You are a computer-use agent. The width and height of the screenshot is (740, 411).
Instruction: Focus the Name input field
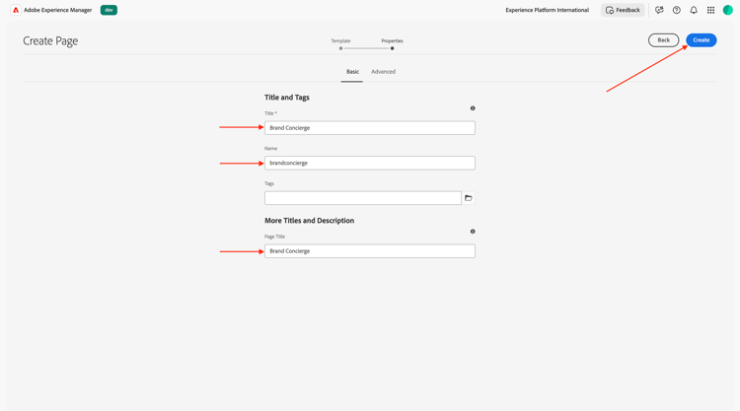[370, 163]
